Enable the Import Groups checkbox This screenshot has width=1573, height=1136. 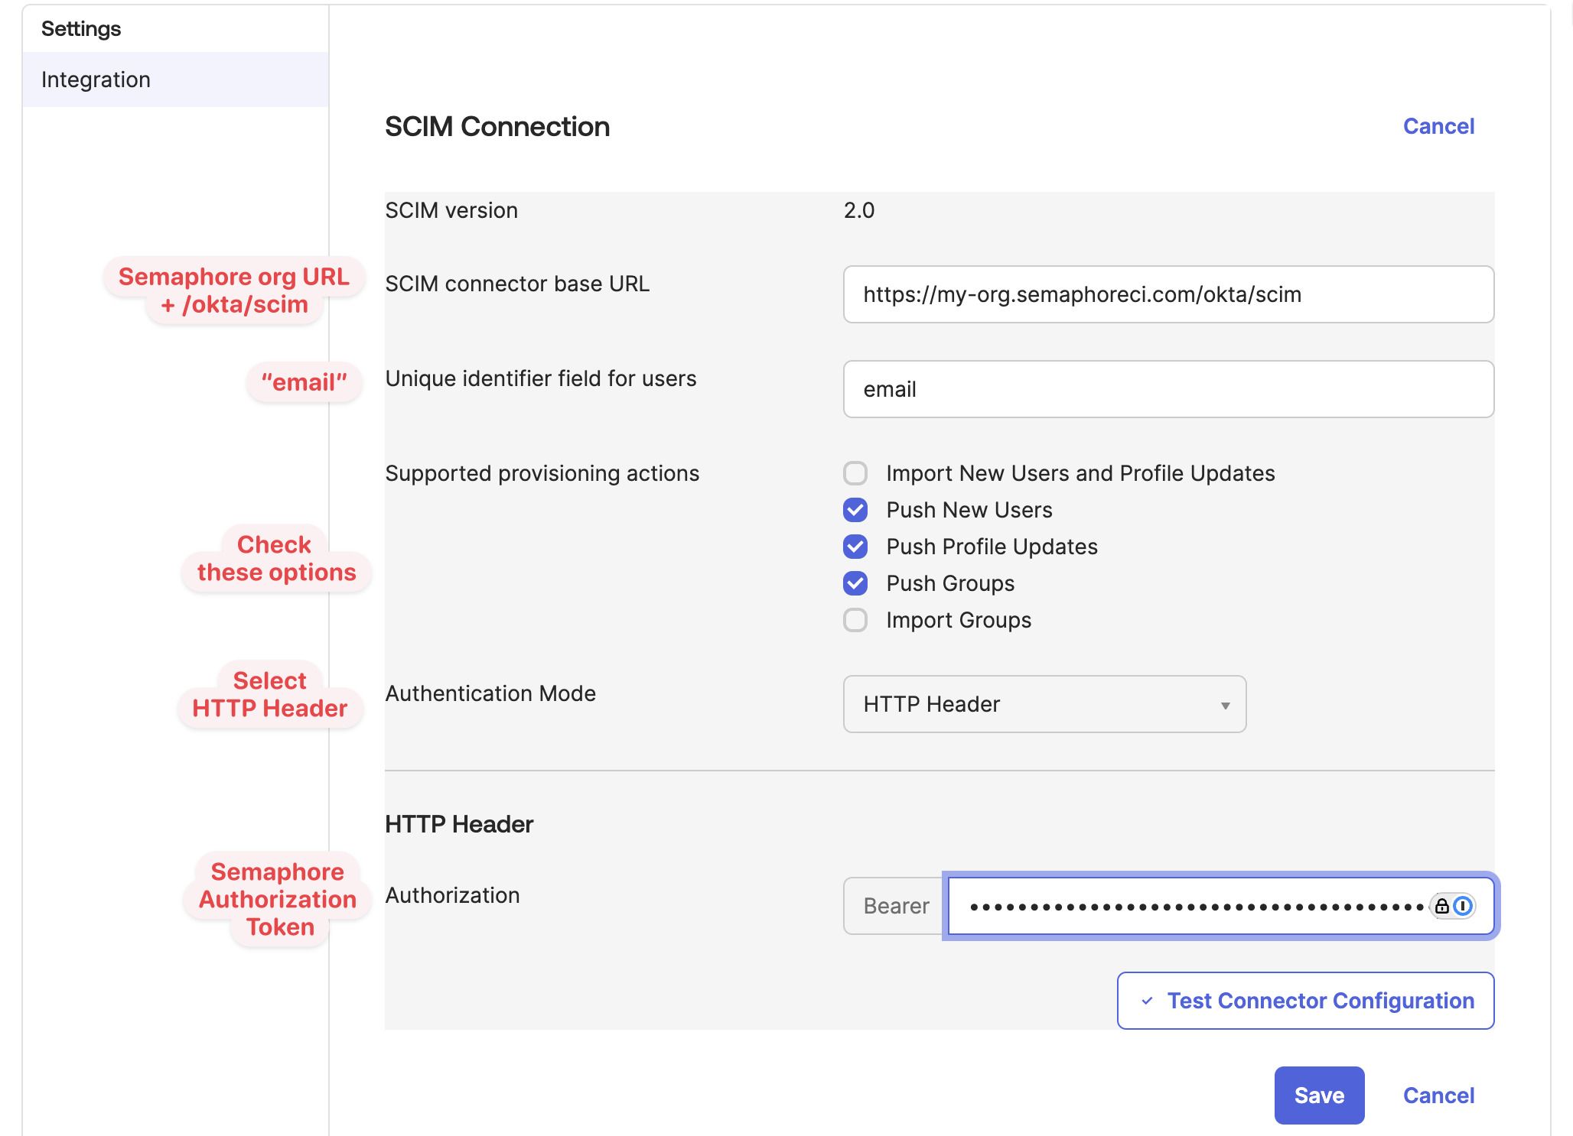pos(855,620)
